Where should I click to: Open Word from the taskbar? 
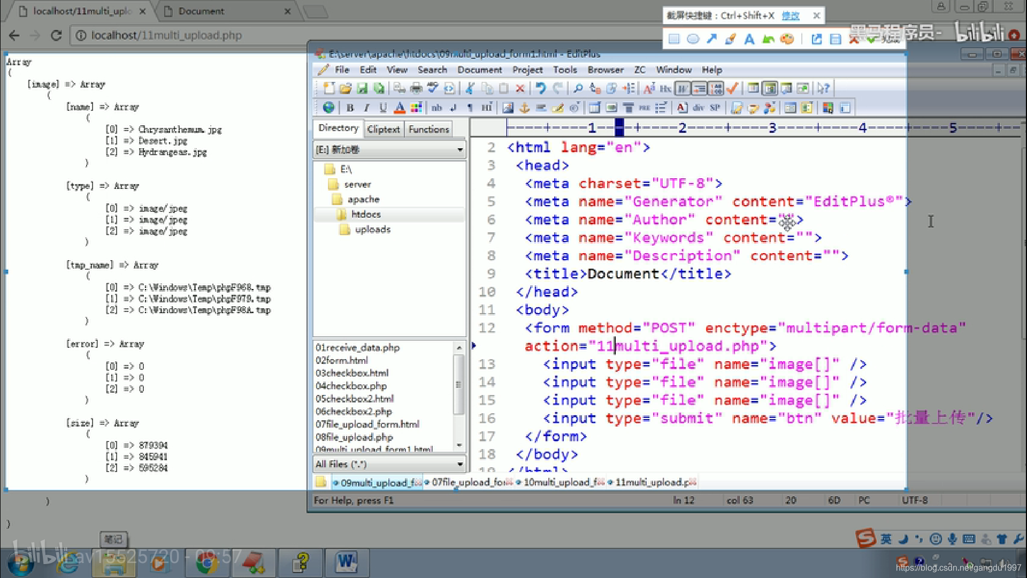click(346, 562)
